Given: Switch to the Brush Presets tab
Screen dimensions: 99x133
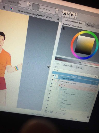Looking at the screenshot, I should coord(68,66).
